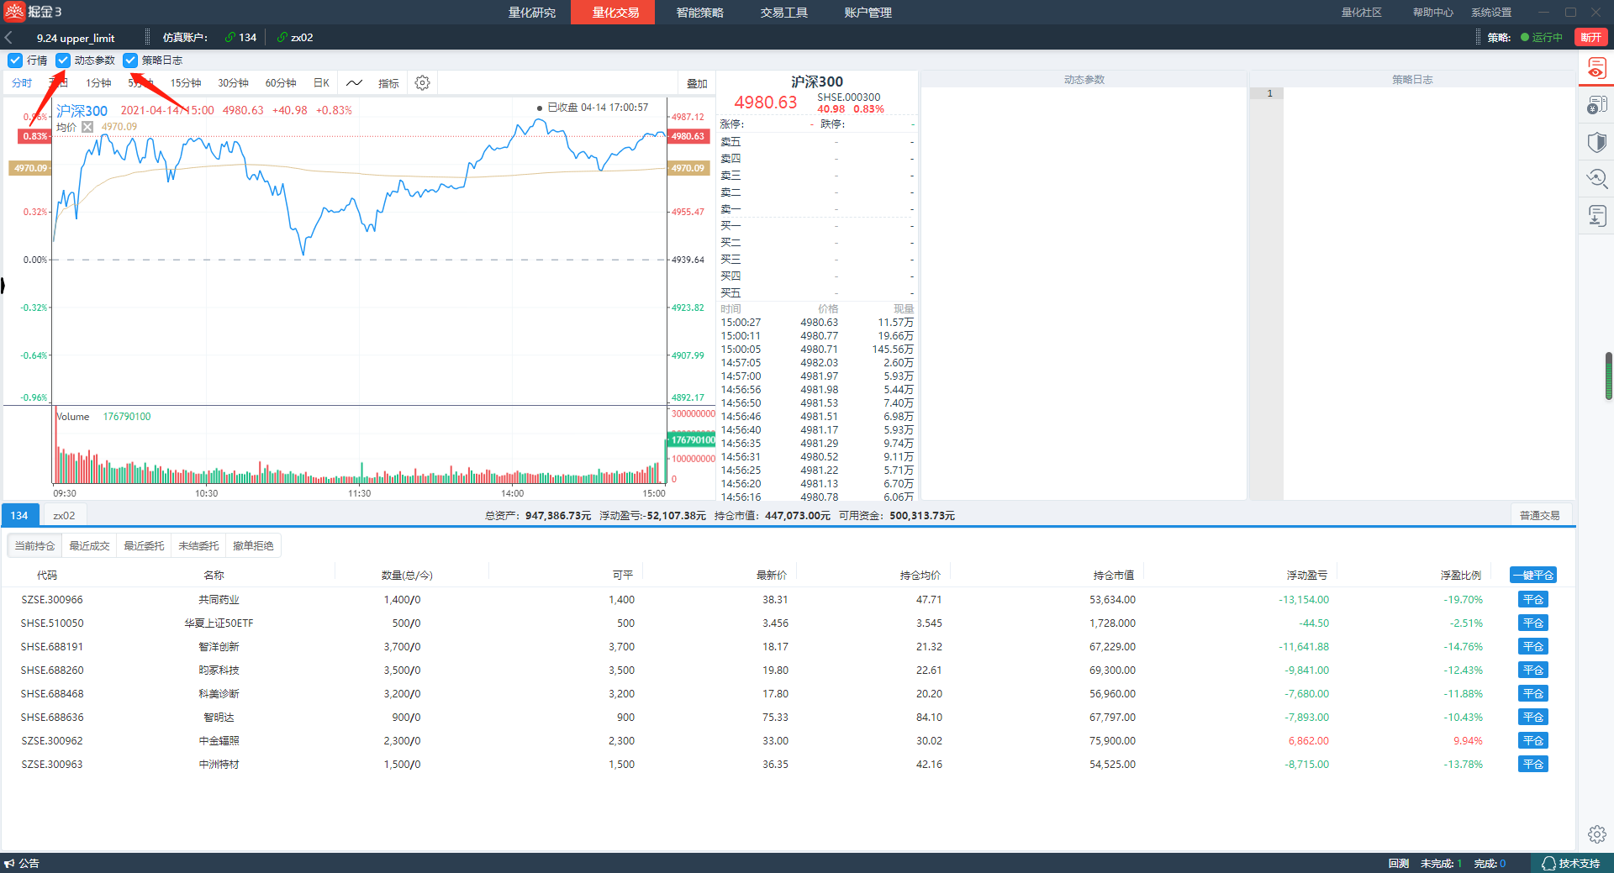Click 平仓 for 智洋创新
1614x873 pixels.
pyautogui.click(x=1533, y=647)
